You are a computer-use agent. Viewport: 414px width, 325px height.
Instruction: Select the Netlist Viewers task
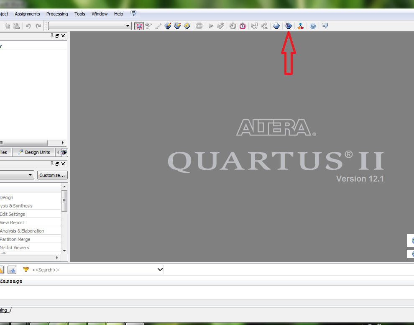pos(15,248)
